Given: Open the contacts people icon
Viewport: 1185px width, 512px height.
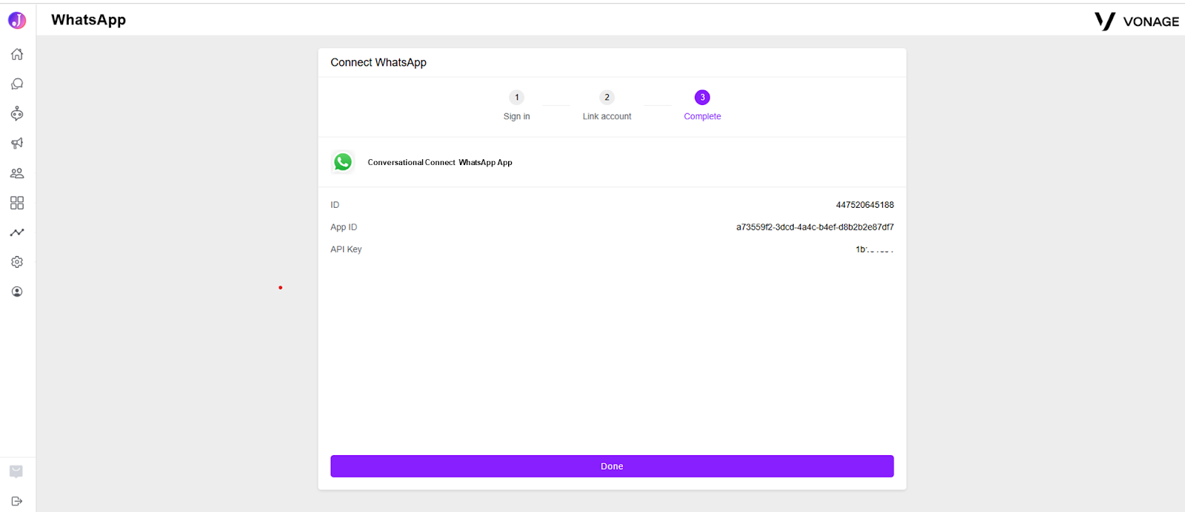Looking at the screenshot, I should coord(17,173).
